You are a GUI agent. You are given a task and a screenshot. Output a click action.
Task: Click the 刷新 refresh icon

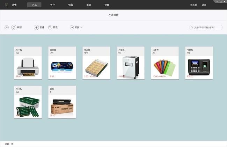point(14,27)
